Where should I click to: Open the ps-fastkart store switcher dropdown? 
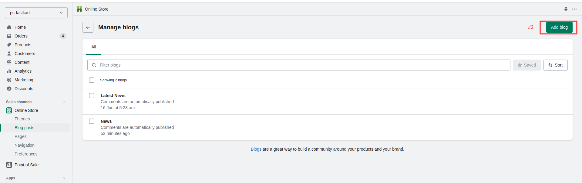click(x=36, y=13)
